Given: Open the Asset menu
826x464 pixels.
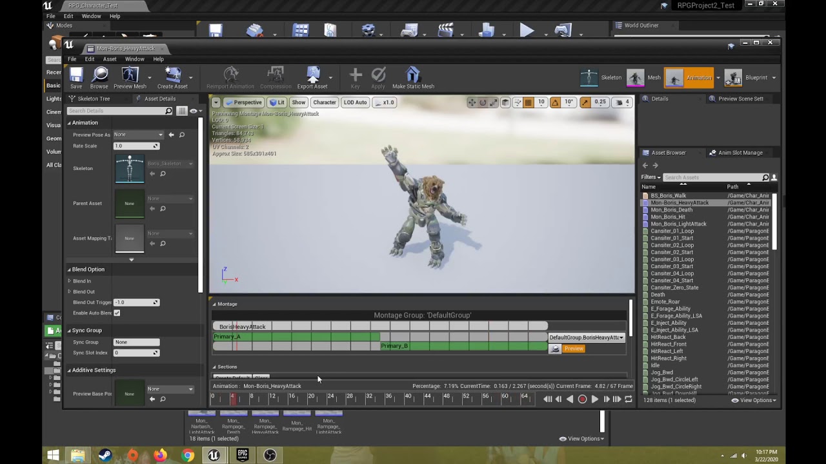Looking at the screenshot, I should click(x=110, y=59).
